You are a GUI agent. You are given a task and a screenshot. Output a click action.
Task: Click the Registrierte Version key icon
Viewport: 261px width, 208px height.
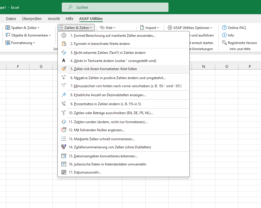pyautogui.click(x=224, y=43)
